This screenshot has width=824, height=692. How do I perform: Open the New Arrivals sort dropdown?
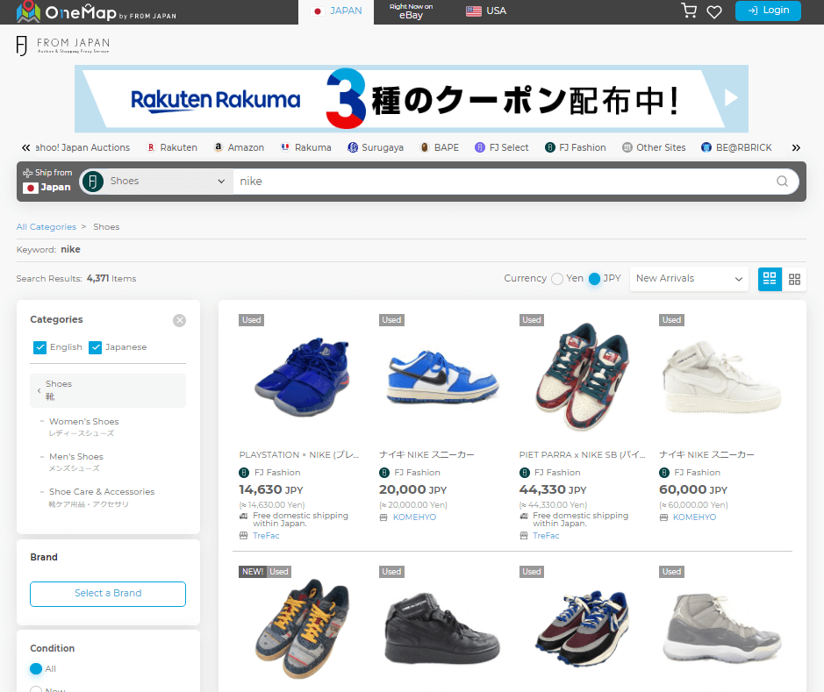pyautogui.click(x=689, y=279)
